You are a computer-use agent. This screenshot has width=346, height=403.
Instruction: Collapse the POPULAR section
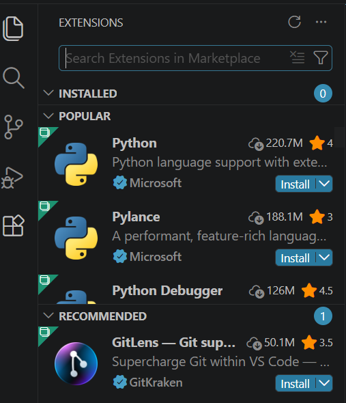pyautogui.click(x=48, y=115)
